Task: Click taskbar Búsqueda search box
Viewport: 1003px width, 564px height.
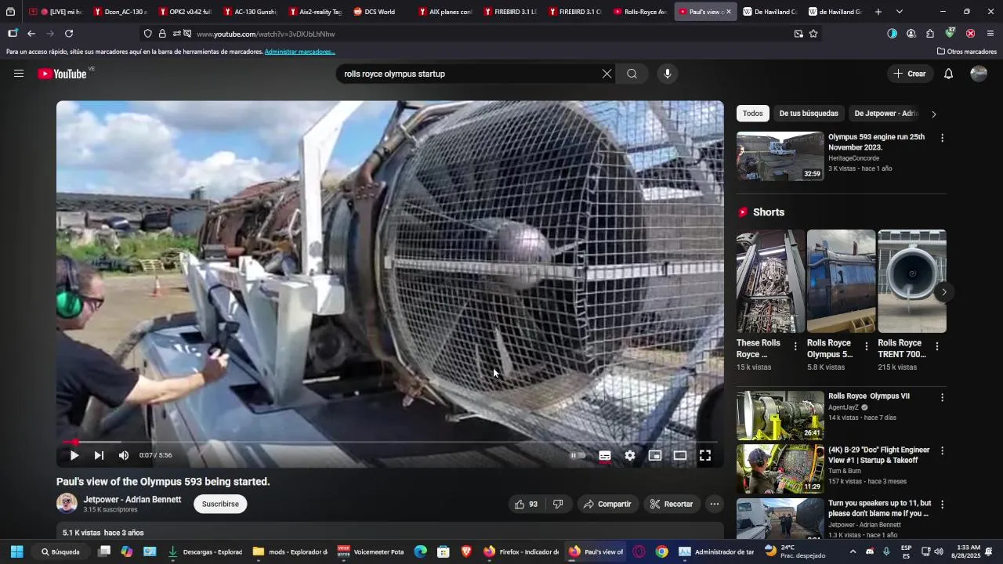Action: pos(61,551)
